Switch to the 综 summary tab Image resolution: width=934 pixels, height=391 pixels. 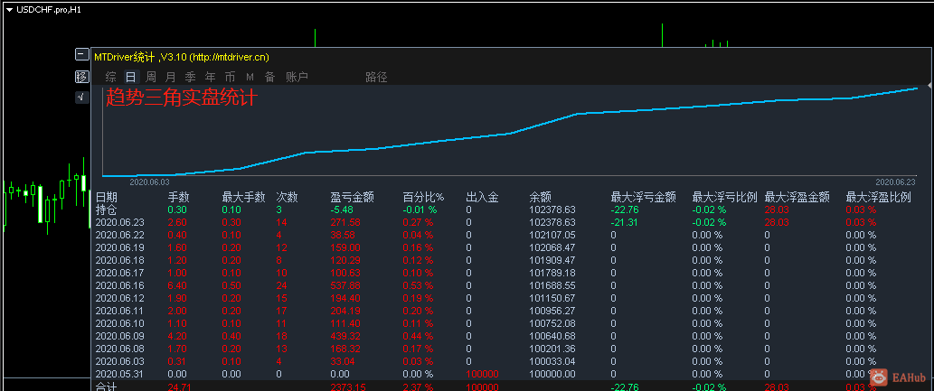(111, 76)
